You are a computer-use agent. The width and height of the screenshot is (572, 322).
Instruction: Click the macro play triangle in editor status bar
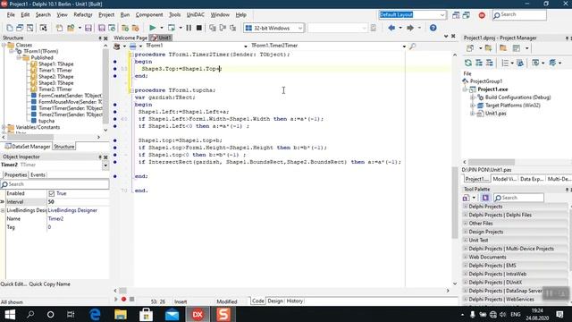(116, 300)
